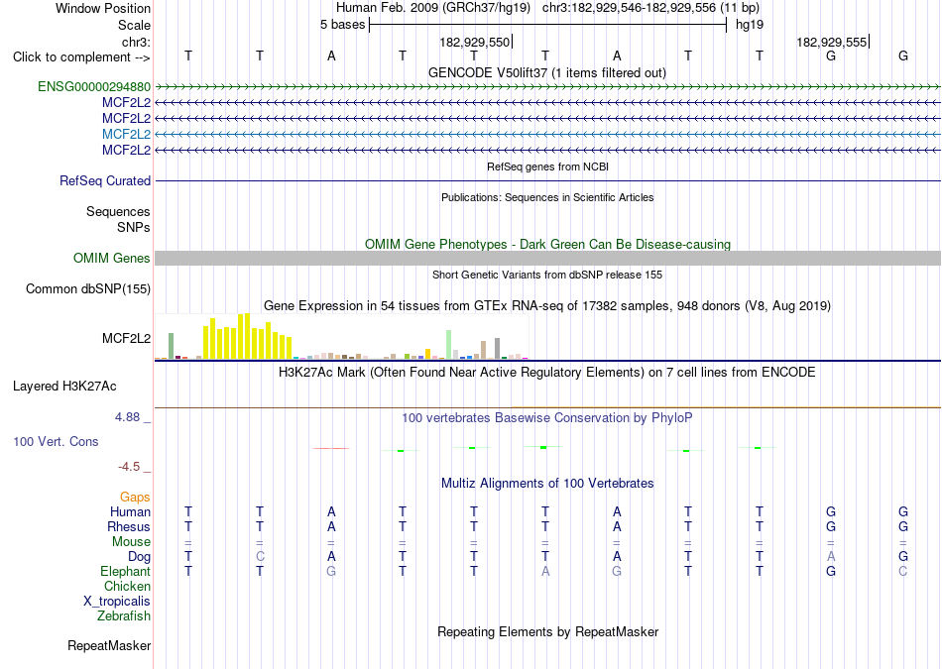Click 'Gene Expression in 54 tissues' title
942x669 pixels.
point(547,305)
